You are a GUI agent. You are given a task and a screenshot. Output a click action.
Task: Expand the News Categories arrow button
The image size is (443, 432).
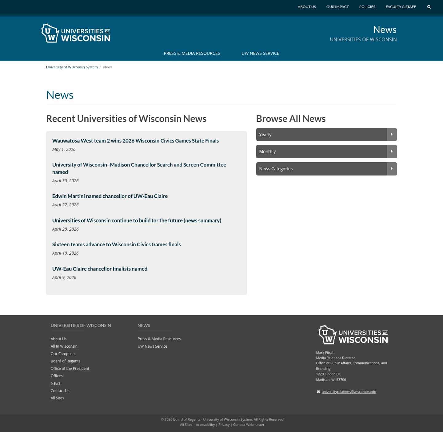pyautogui.click(x=392, y=169)
